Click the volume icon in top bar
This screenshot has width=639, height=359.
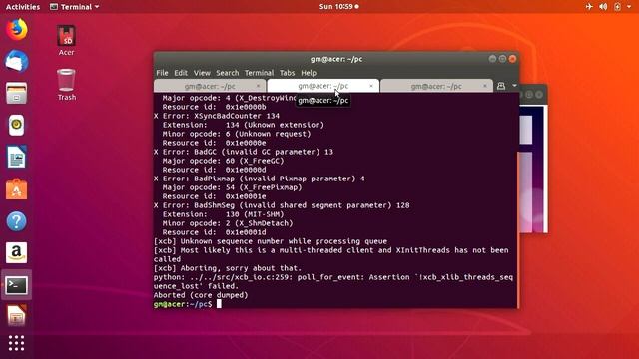603,7
